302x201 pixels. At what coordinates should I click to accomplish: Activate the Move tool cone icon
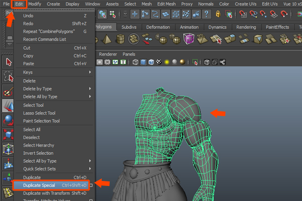[x=8, y=106]
